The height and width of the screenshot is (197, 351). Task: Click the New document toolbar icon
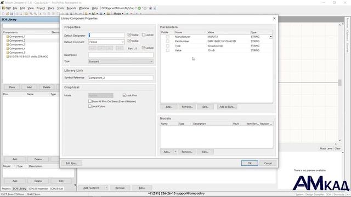3,14
